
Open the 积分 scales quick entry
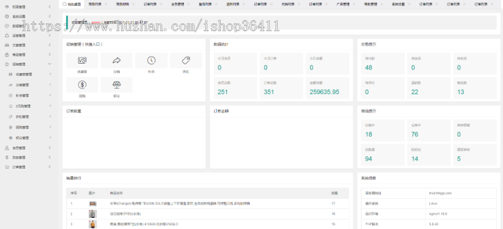[x=116, y=85]
